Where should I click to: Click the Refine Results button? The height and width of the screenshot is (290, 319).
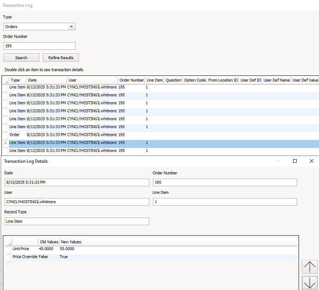(61, 58)
